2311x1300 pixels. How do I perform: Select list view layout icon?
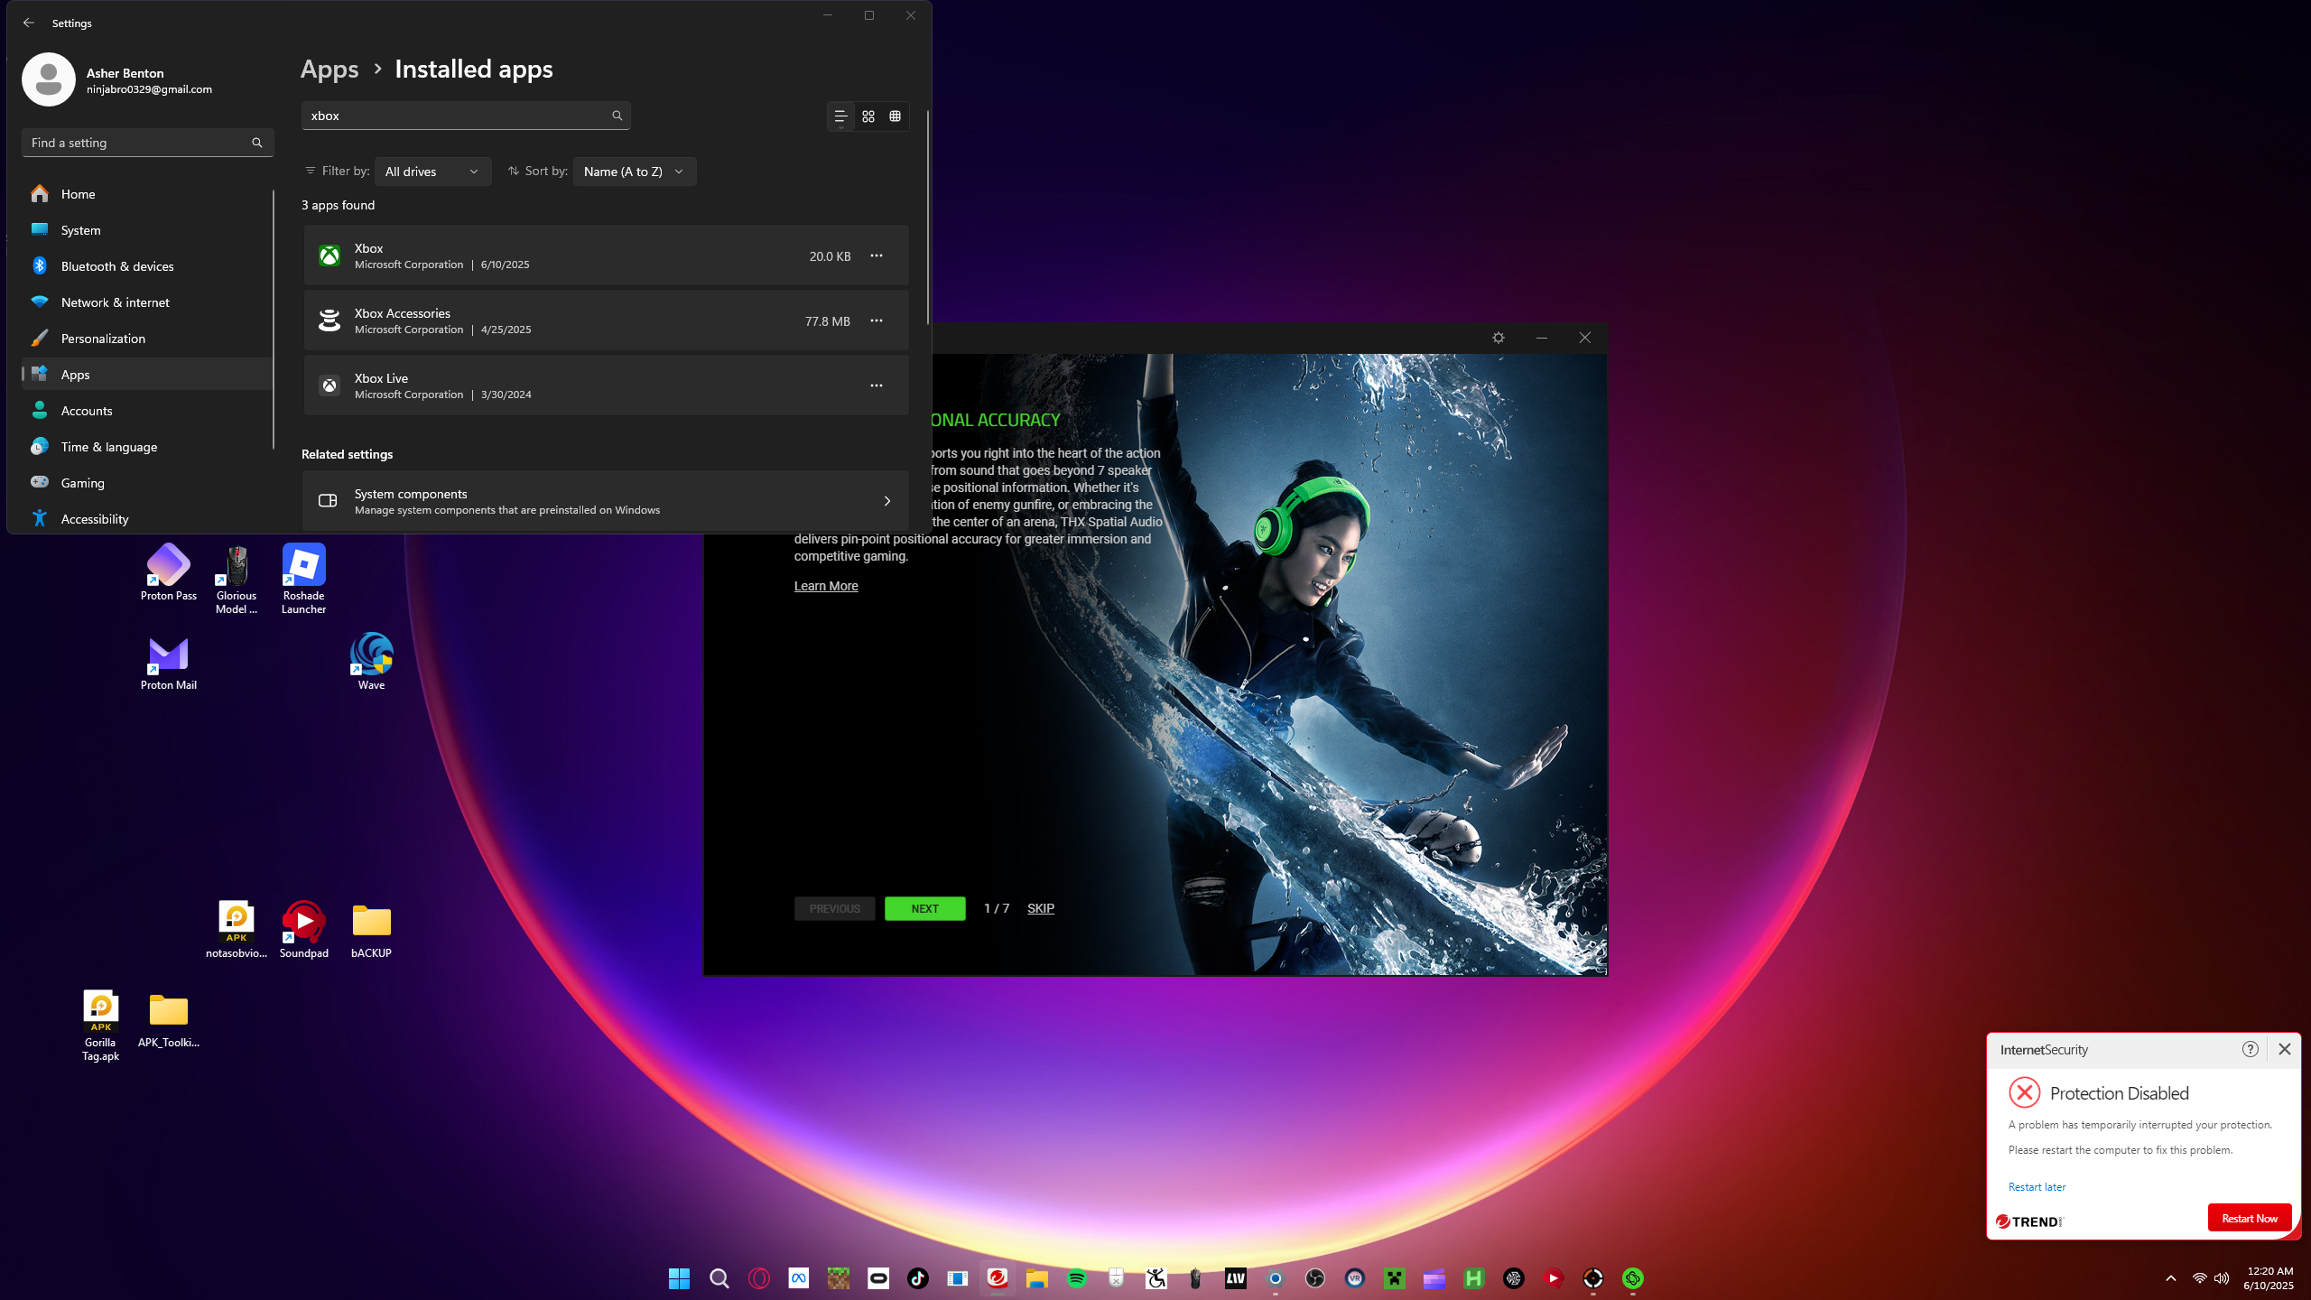point(840,116)
